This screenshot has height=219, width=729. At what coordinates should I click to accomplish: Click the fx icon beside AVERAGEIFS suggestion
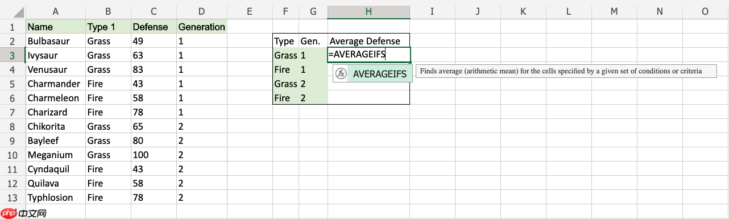pyautogui.click(x=341, y=73)
